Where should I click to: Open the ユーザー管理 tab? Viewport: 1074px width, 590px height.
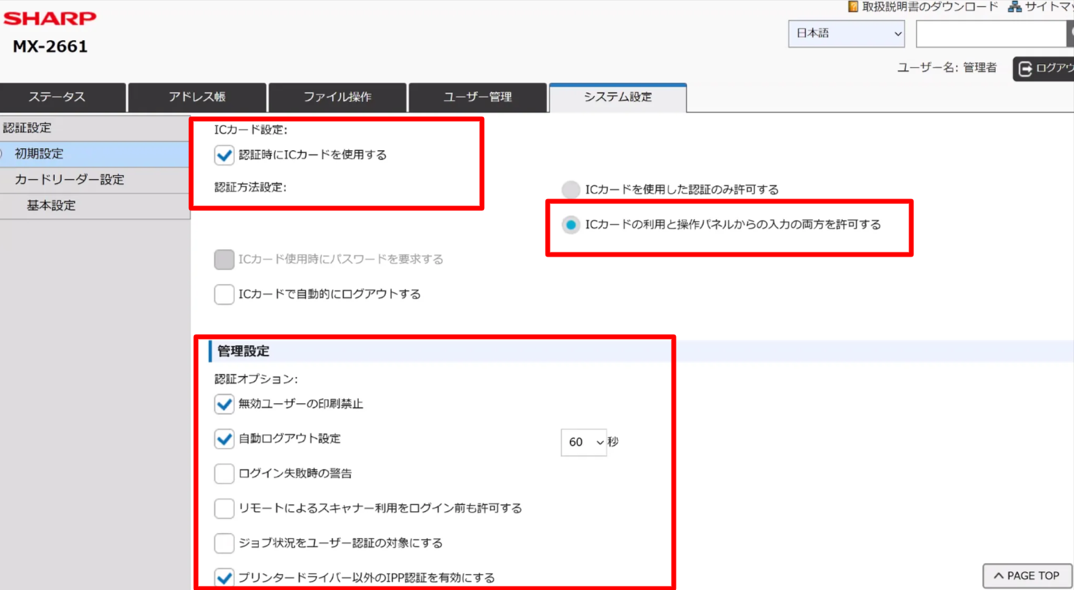478,97
